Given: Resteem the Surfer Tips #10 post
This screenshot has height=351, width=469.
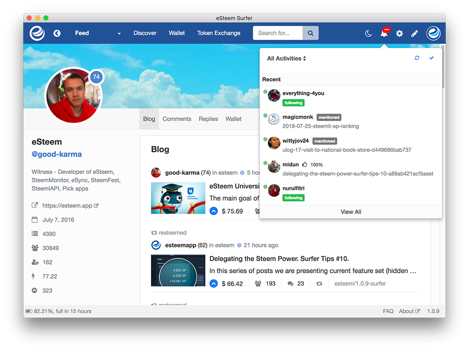Looking at the screenshot, I should (x=319, y=283).
